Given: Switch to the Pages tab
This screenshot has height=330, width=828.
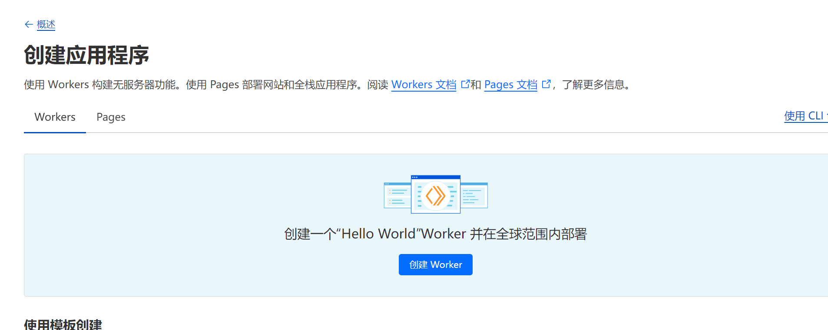Looking at the screenshot, I should point(111,117).
